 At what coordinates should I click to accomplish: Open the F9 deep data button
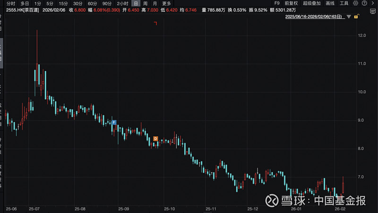277,3
